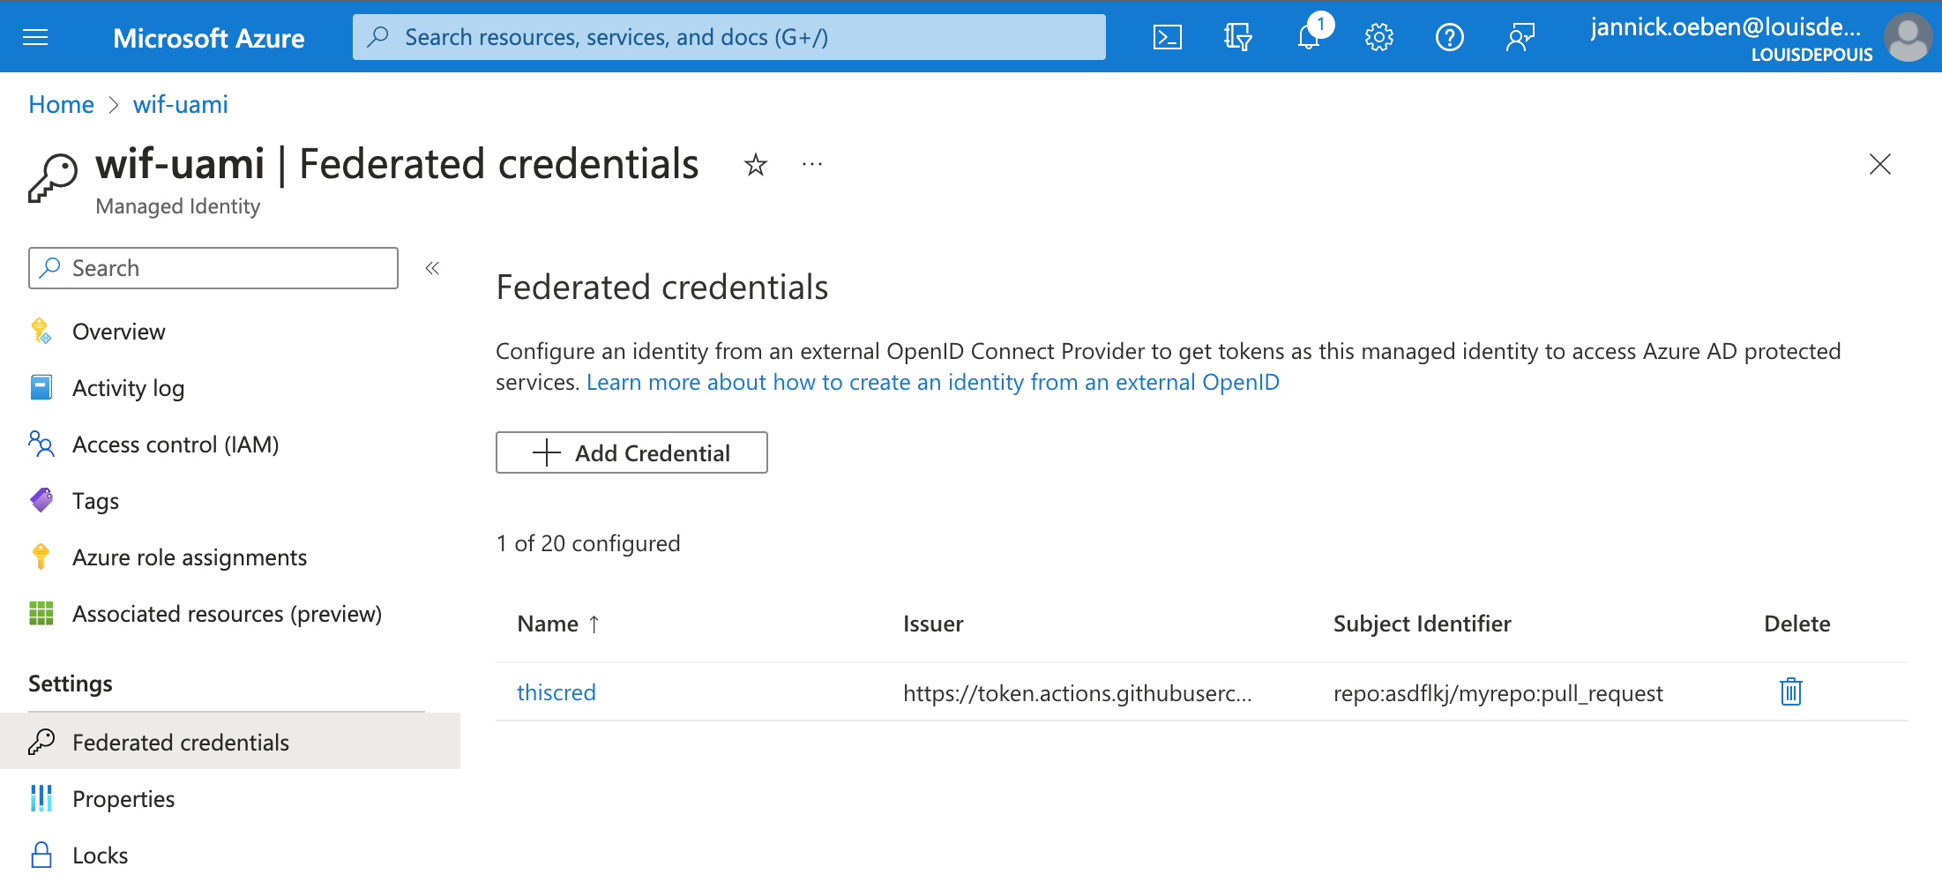Open the Directory and subscription filter
1942x889 pixels.
point(1237,36)
